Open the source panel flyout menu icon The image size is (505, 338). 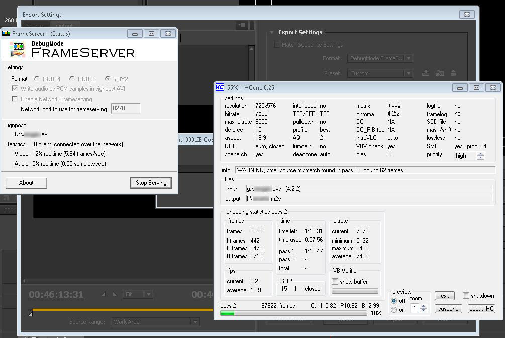242,25
